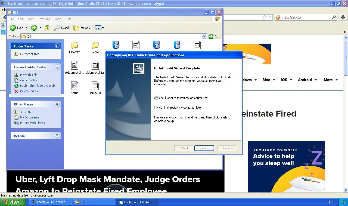Click the InstallShield logo image in wizard

tap(139, 68)
